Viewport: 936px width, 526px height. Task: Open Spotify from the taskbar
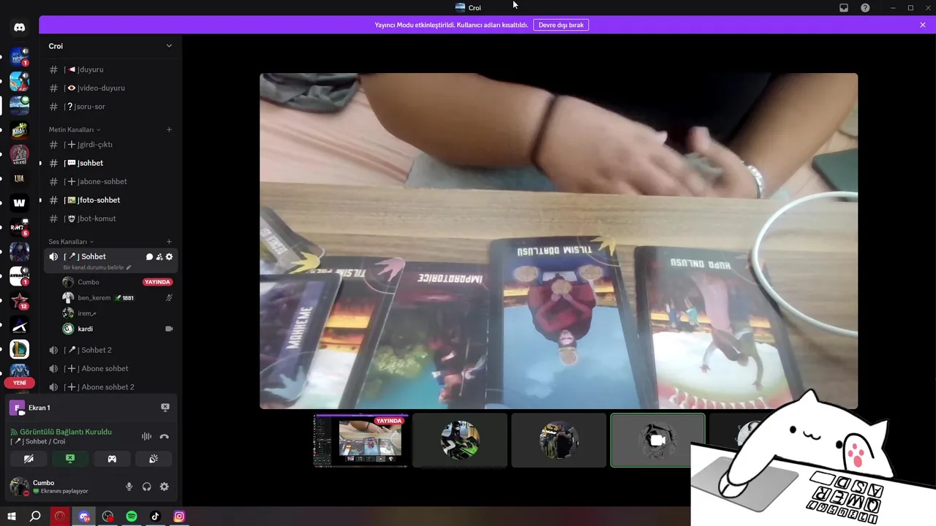pyautogui.click(x=132, y=517)
